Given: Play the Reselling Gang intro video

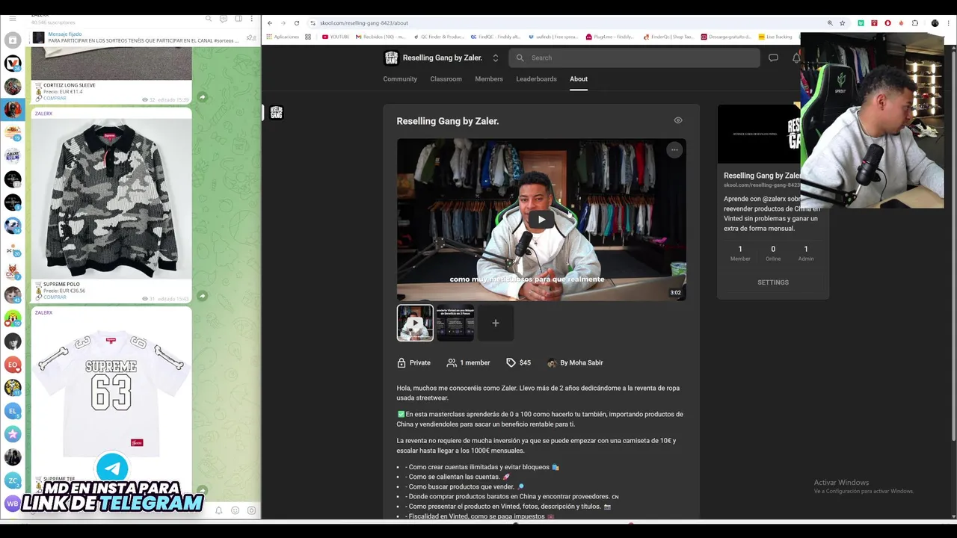Looking at the screenshot, I should point(541,219).
